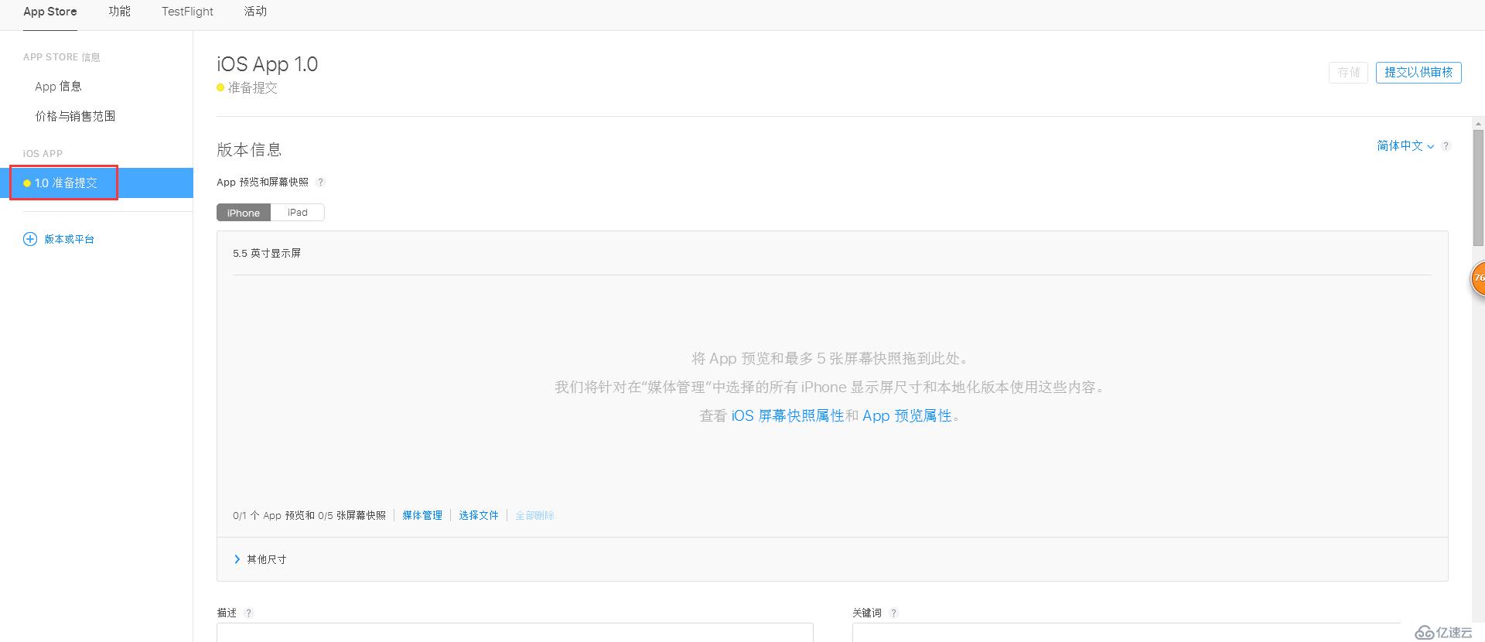Viewport: 1485px width, 642px height.
Task: Click the 全部删除 link
Action: [535, 515]
